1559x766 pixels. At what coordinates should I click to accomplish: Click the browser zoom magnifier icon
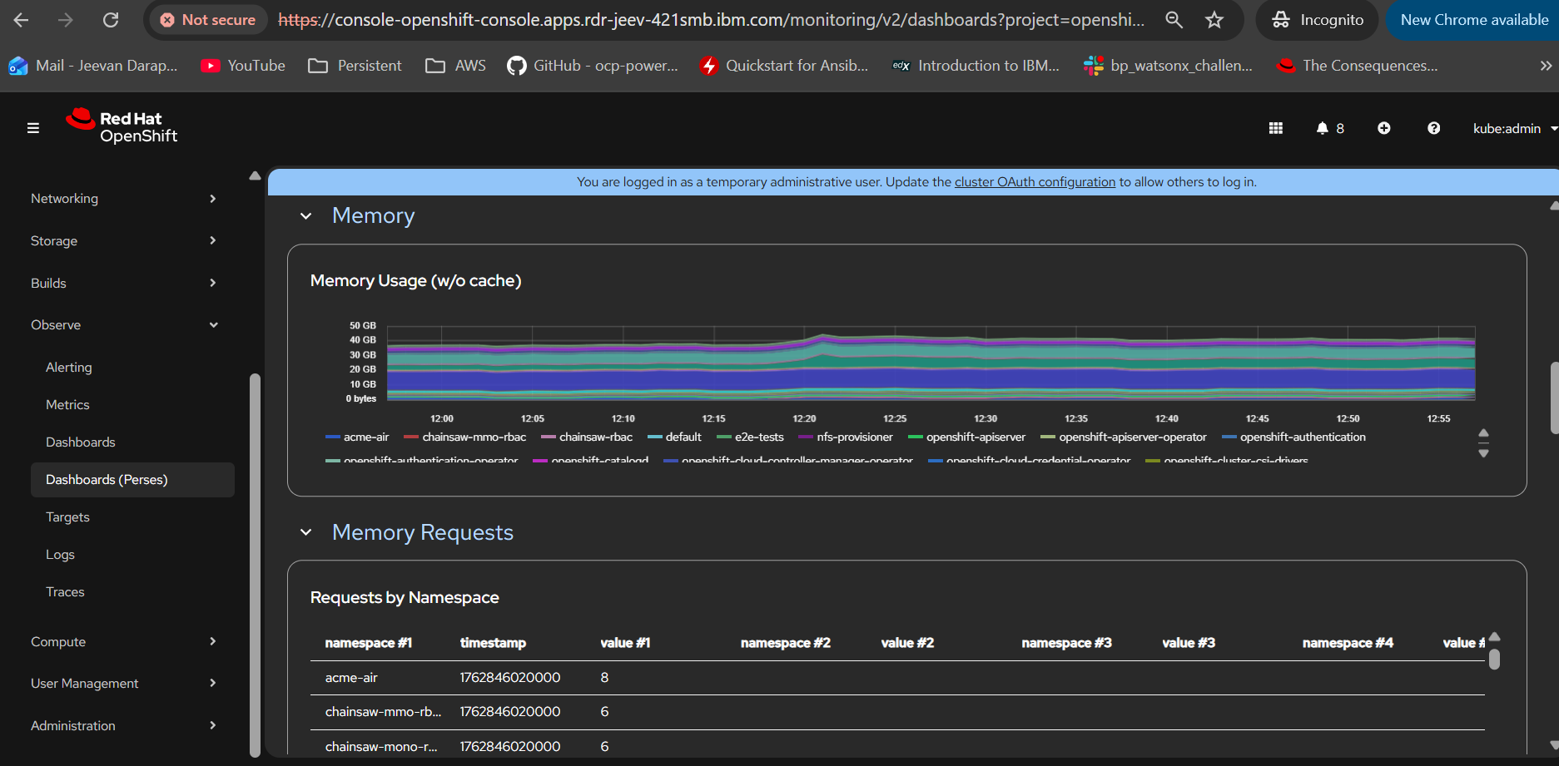click(x=1174, y=20)
